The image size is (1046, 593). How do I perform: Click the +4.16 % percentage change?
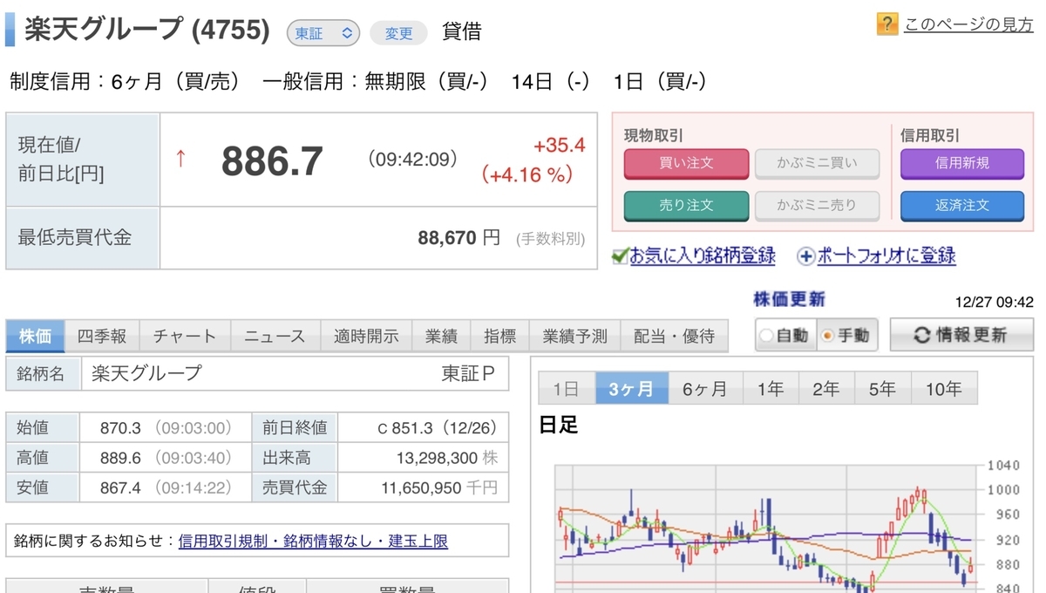[527, 174]
